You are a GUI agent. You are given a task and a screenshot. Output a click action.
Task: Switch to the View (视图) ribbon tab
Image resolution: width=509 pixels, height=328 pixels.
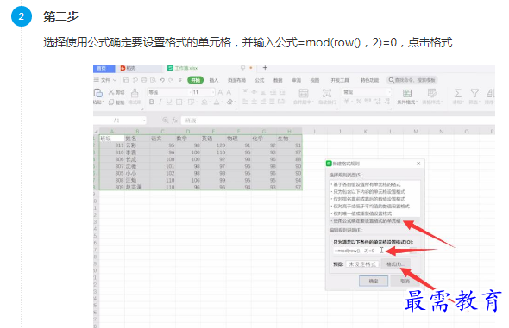tap(315, 80)
